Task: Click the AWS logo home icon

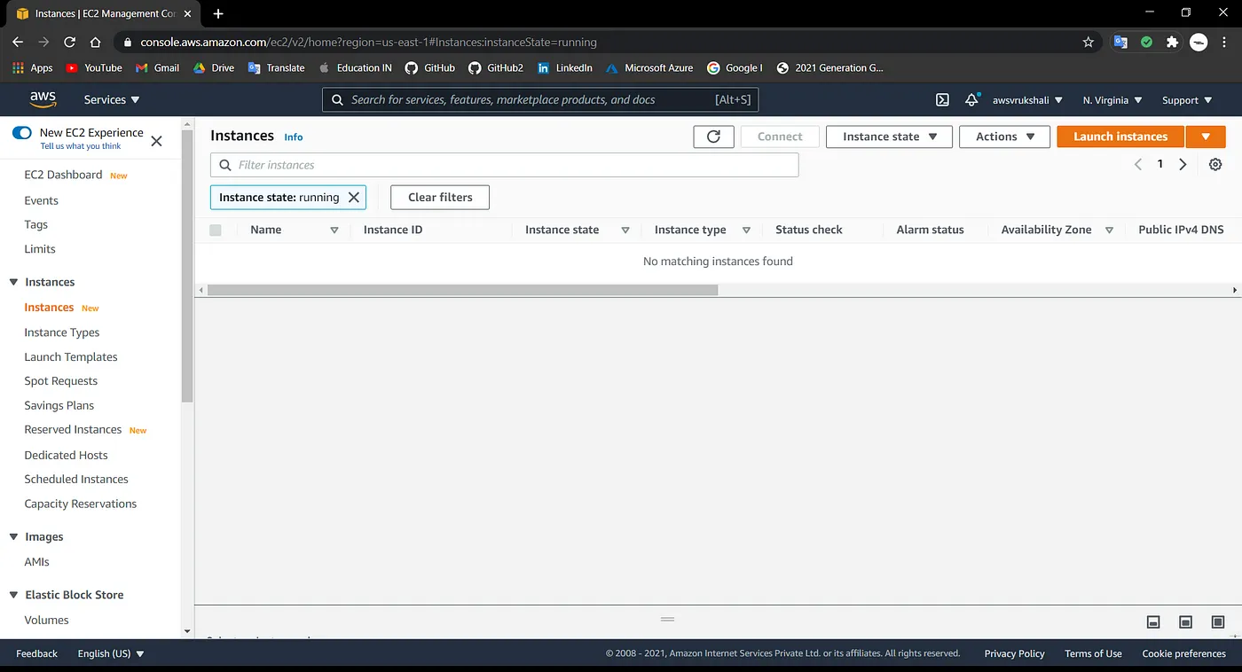Action: [43, 99]
